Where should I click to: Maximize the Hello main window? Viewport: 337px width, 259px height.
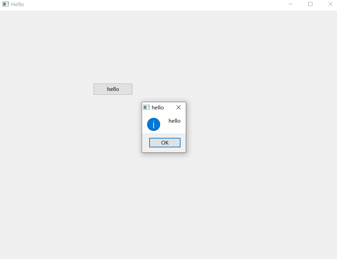point(310,4)
